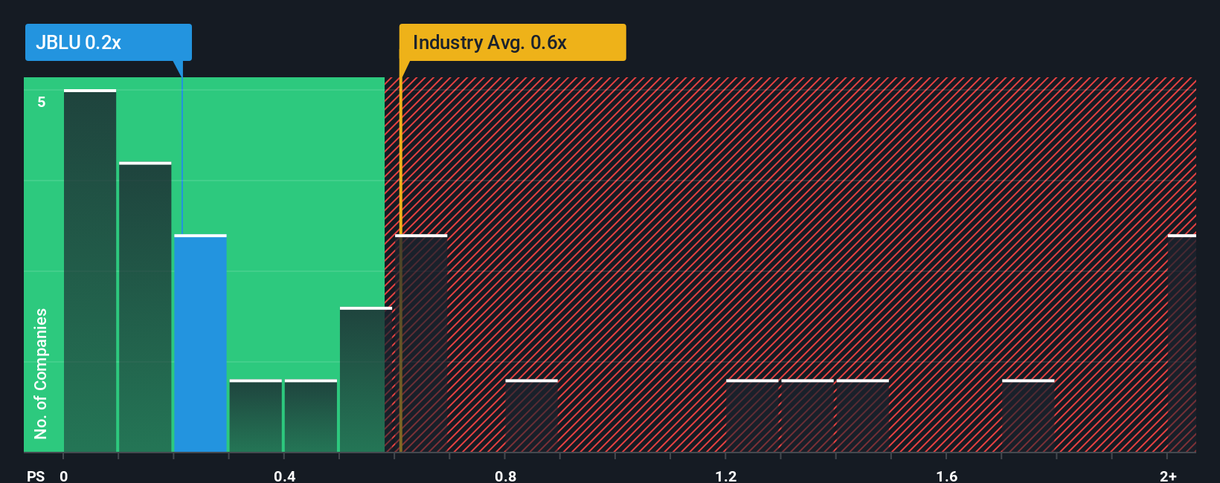
Task: Click the bar at PS 1.4
Action: click(x=863, y=416)
